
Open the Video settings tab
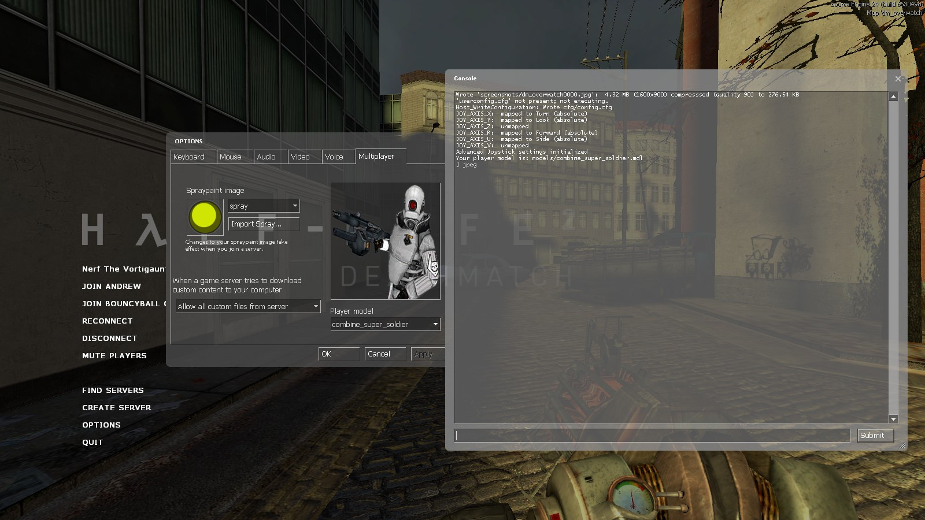pos(300,157)
